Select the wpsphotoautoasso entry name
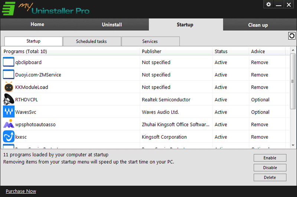Image resolution: width=297 pixels, height=197 pixels. (x=35, y=125)
